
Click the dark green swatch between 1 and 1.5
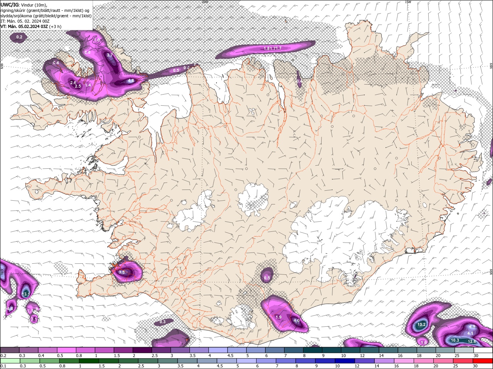click(x=89, y=361)
